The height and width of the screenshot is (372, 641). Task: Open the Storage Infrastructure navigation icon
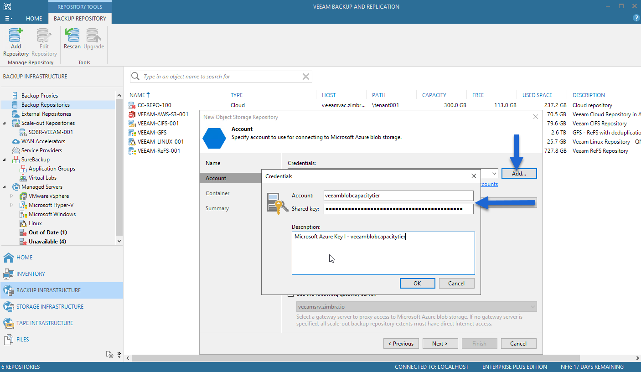[9, 306]
